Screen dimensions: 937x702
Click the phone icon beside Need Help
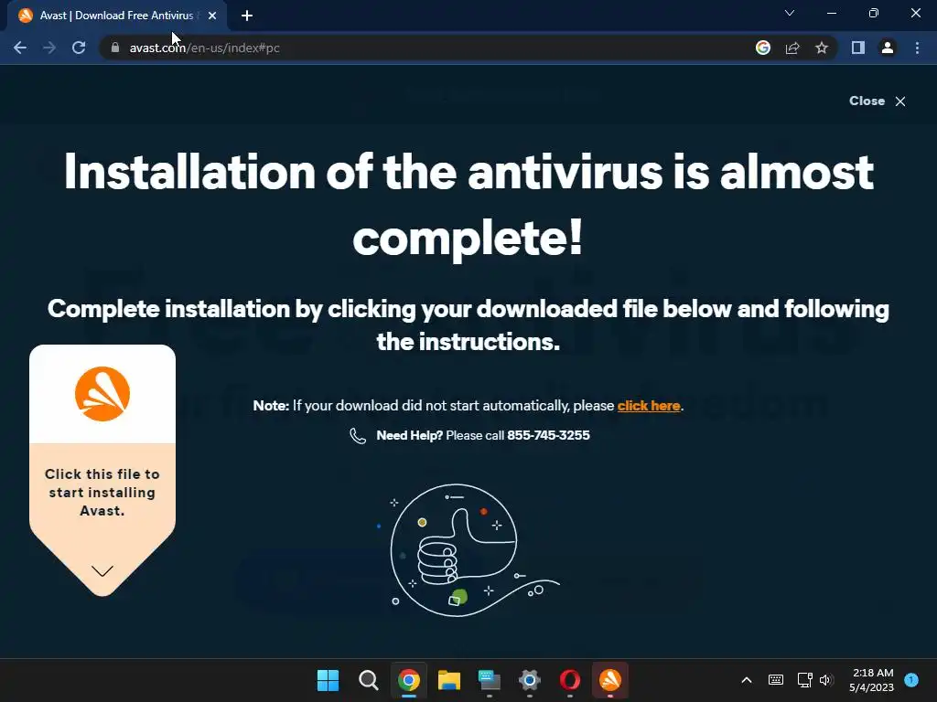358,436
